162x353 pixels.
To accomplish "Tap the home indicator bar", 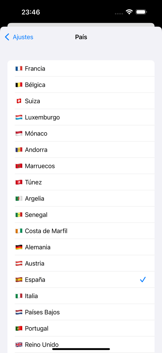I will coord(81,349).
